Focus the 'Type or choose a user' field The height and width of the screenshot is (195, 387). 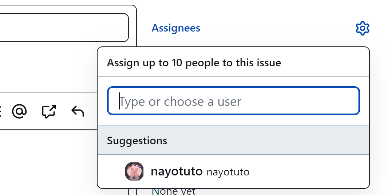click(x=233, y=101)
